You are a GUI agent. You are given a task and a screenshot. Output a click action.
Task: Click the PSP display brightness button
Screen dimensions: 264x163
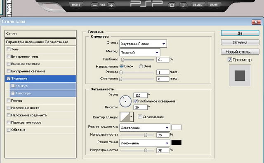click(x=172, y=5)
